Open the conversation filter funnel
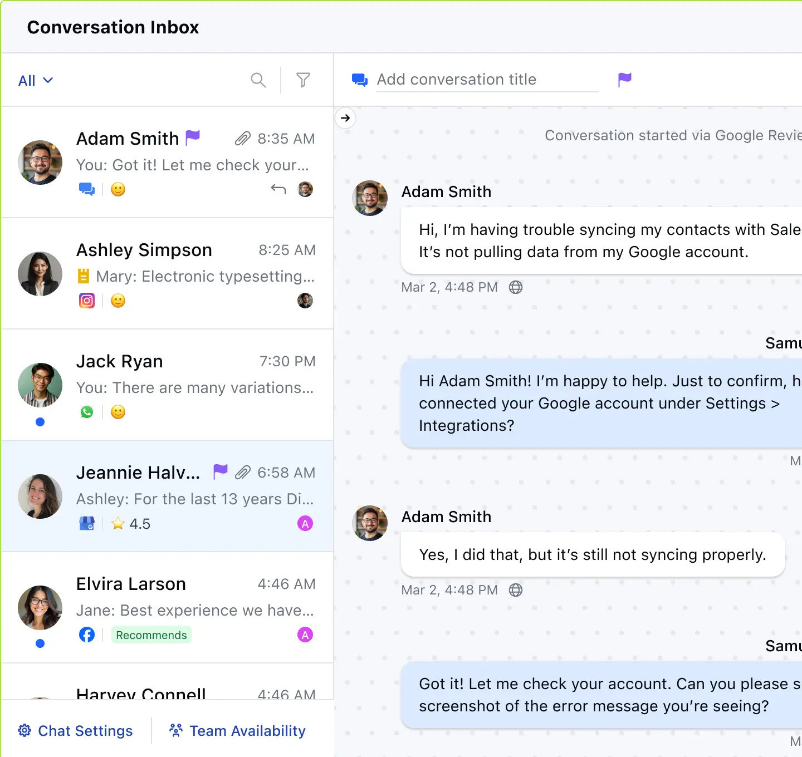Screen dimensions: 802x757 click(x=303, y=80)
